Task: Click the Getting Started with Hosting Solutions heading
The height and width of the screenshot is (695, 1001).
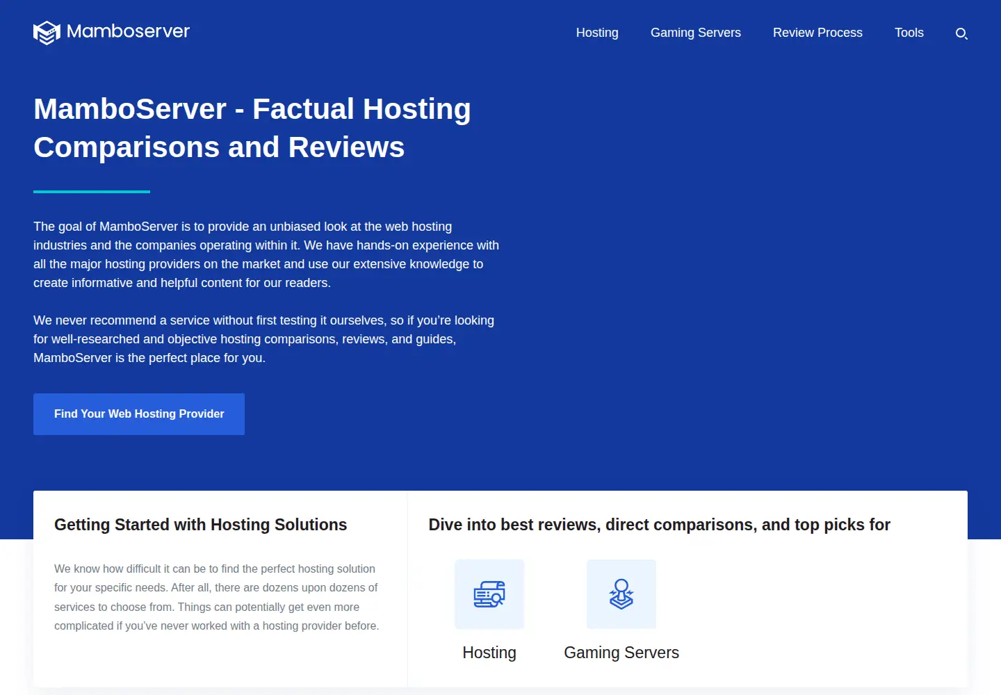Action: pos(200,525)
